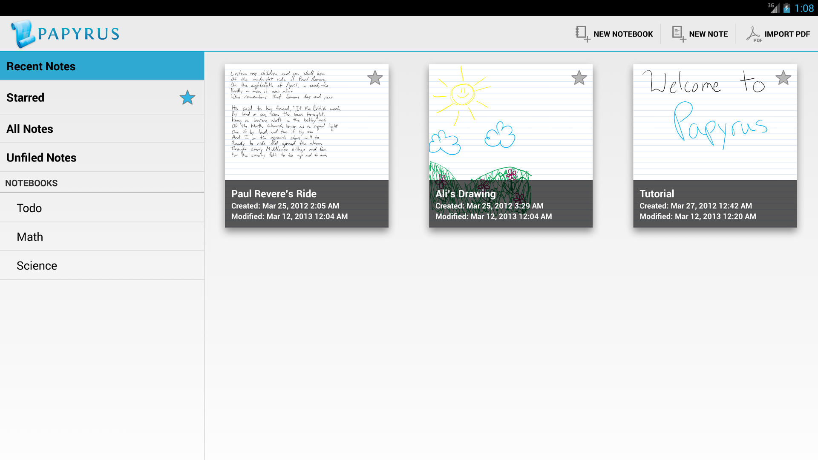The width and height of the screenshot is (818, 460).
Task: Click the New Notebook icon
Action: (582, 34)
